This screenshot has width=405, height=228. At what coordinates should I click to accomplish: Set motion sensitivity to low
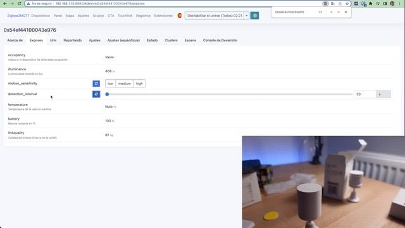(x=111, y=84)
